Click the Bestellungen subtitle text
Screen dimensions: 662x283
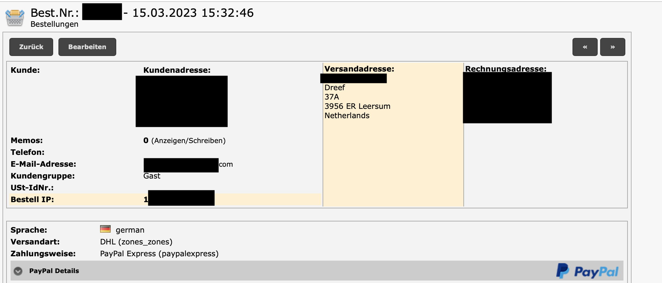point(54,24)
